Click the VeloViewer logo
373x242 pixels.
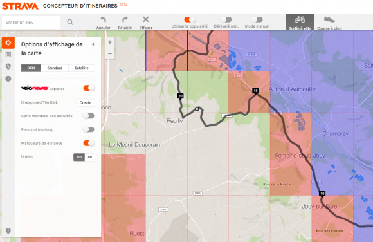(x=35, y=88)
